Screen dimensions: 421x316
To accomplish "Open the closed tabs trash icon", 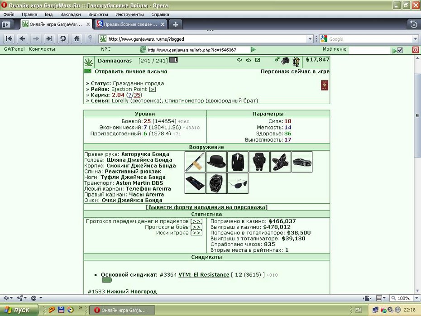I will pos(414,24).
